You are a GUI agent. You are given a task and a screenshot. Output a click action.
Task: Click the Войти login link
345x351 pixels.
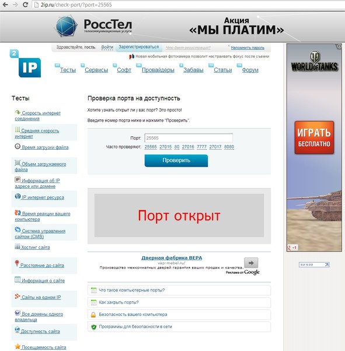point(107,47)
